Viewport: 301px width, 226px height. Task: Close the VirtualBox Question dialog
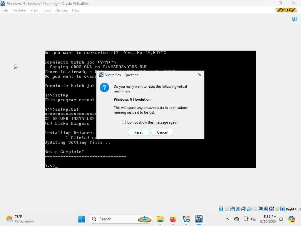click(200, 75)
